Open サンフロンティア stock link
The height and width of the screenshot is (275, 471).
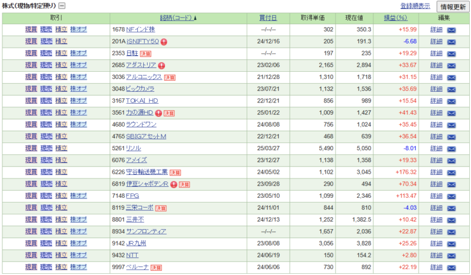[x=146, y=231]
